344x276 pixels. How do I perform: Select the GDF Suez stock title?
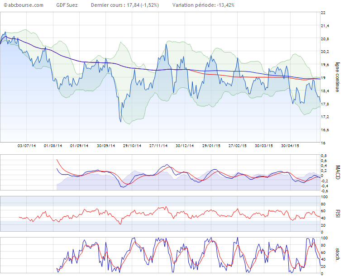67,5
